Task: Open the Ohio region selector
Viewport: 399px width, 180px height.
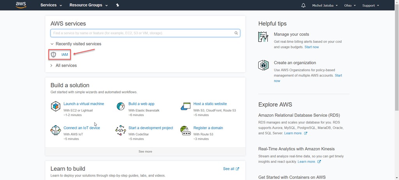Action: click(x=350, y=5)
